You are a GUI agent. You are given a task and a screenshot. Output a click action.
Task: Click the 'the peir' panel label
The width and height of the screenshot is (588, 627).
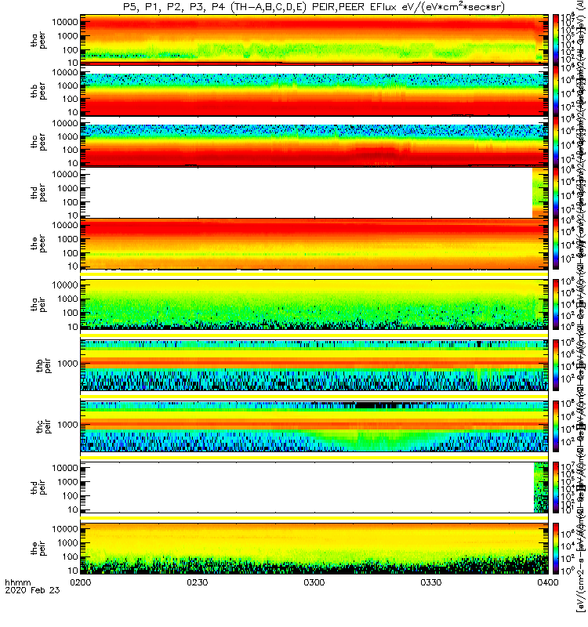[38, 548]
